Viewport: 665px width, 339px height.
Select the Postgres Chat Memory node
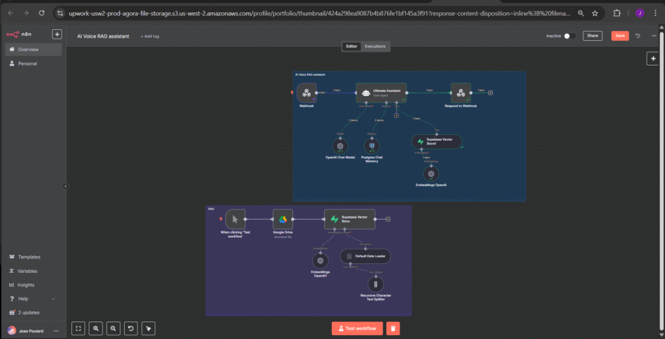coord(372,146)
